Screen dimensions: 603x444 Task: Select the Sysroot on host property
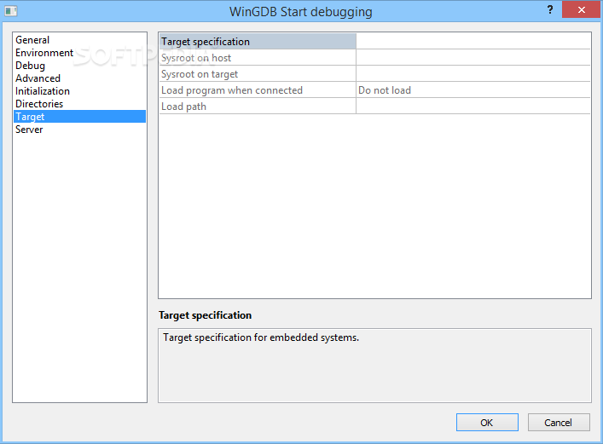pyautogui.click(x=258, y=58)
